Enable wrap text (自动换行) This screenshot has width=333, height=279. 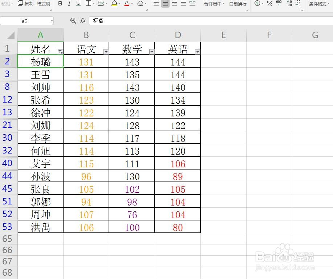[x=237, y=4]
